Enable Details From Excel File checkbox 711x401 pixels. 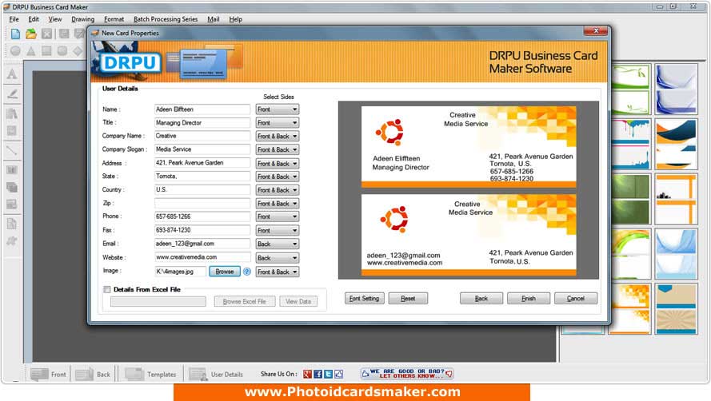coord(107,289)
